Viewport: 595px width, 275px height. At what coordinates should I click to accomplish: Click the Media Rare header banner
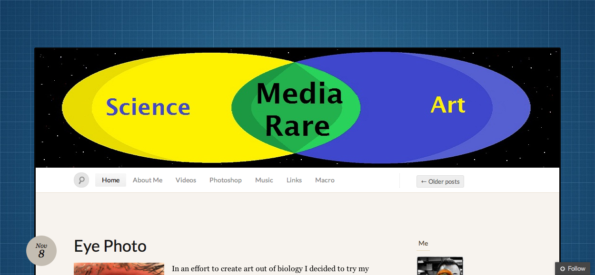click(297, 108)
